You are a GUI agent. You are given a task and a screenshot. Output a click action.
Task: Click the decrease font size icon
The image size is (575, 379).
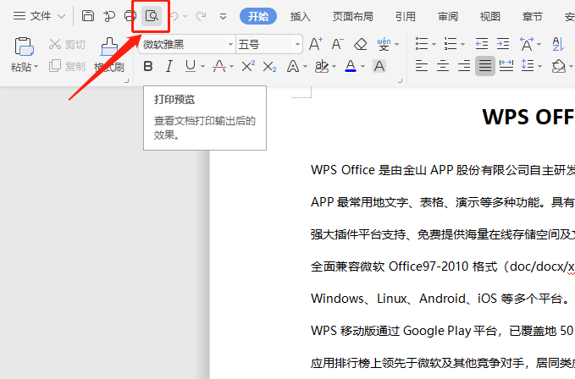point(338,44)
